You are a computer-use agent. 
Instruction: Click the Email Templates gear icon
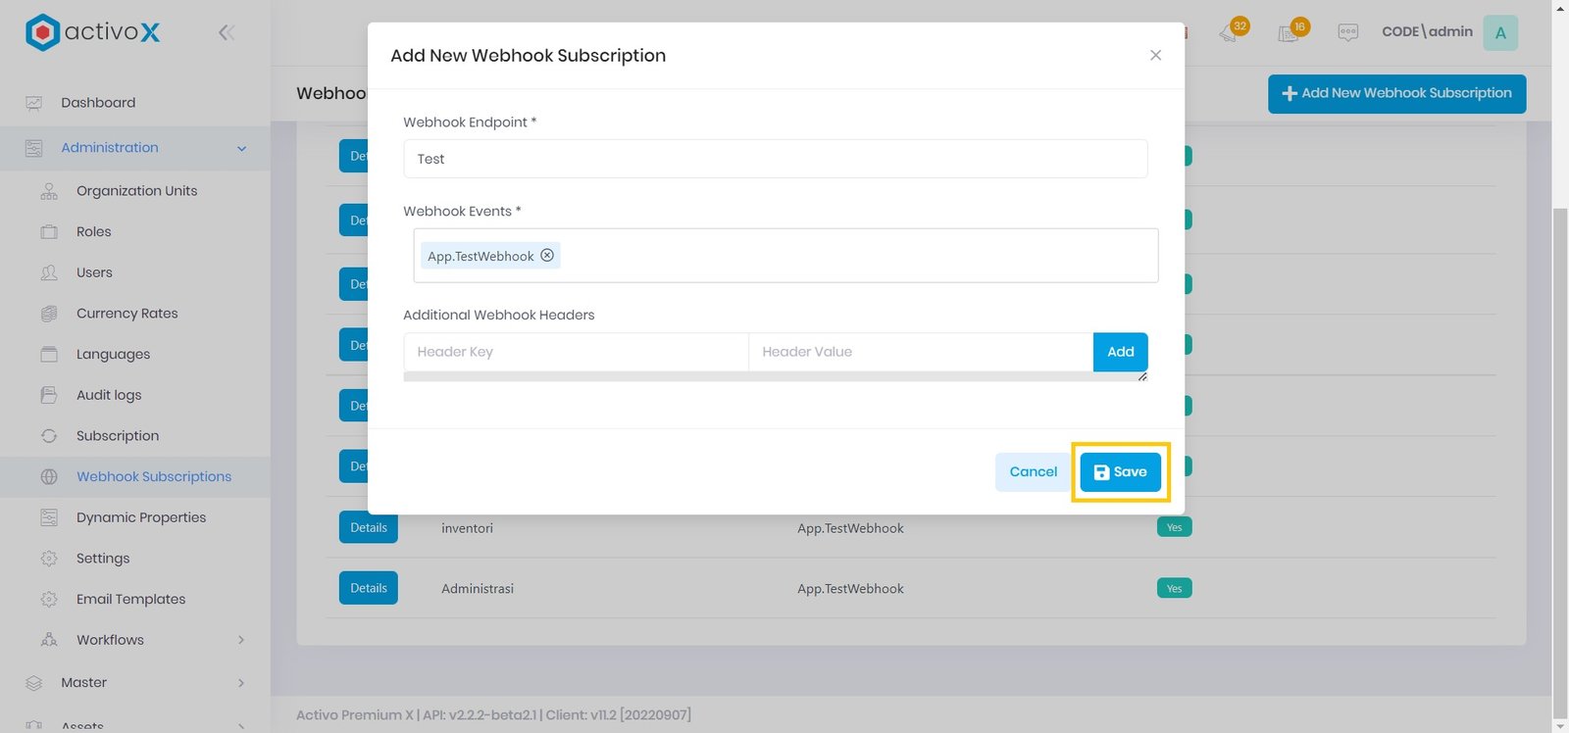click(x=49, y=599)
